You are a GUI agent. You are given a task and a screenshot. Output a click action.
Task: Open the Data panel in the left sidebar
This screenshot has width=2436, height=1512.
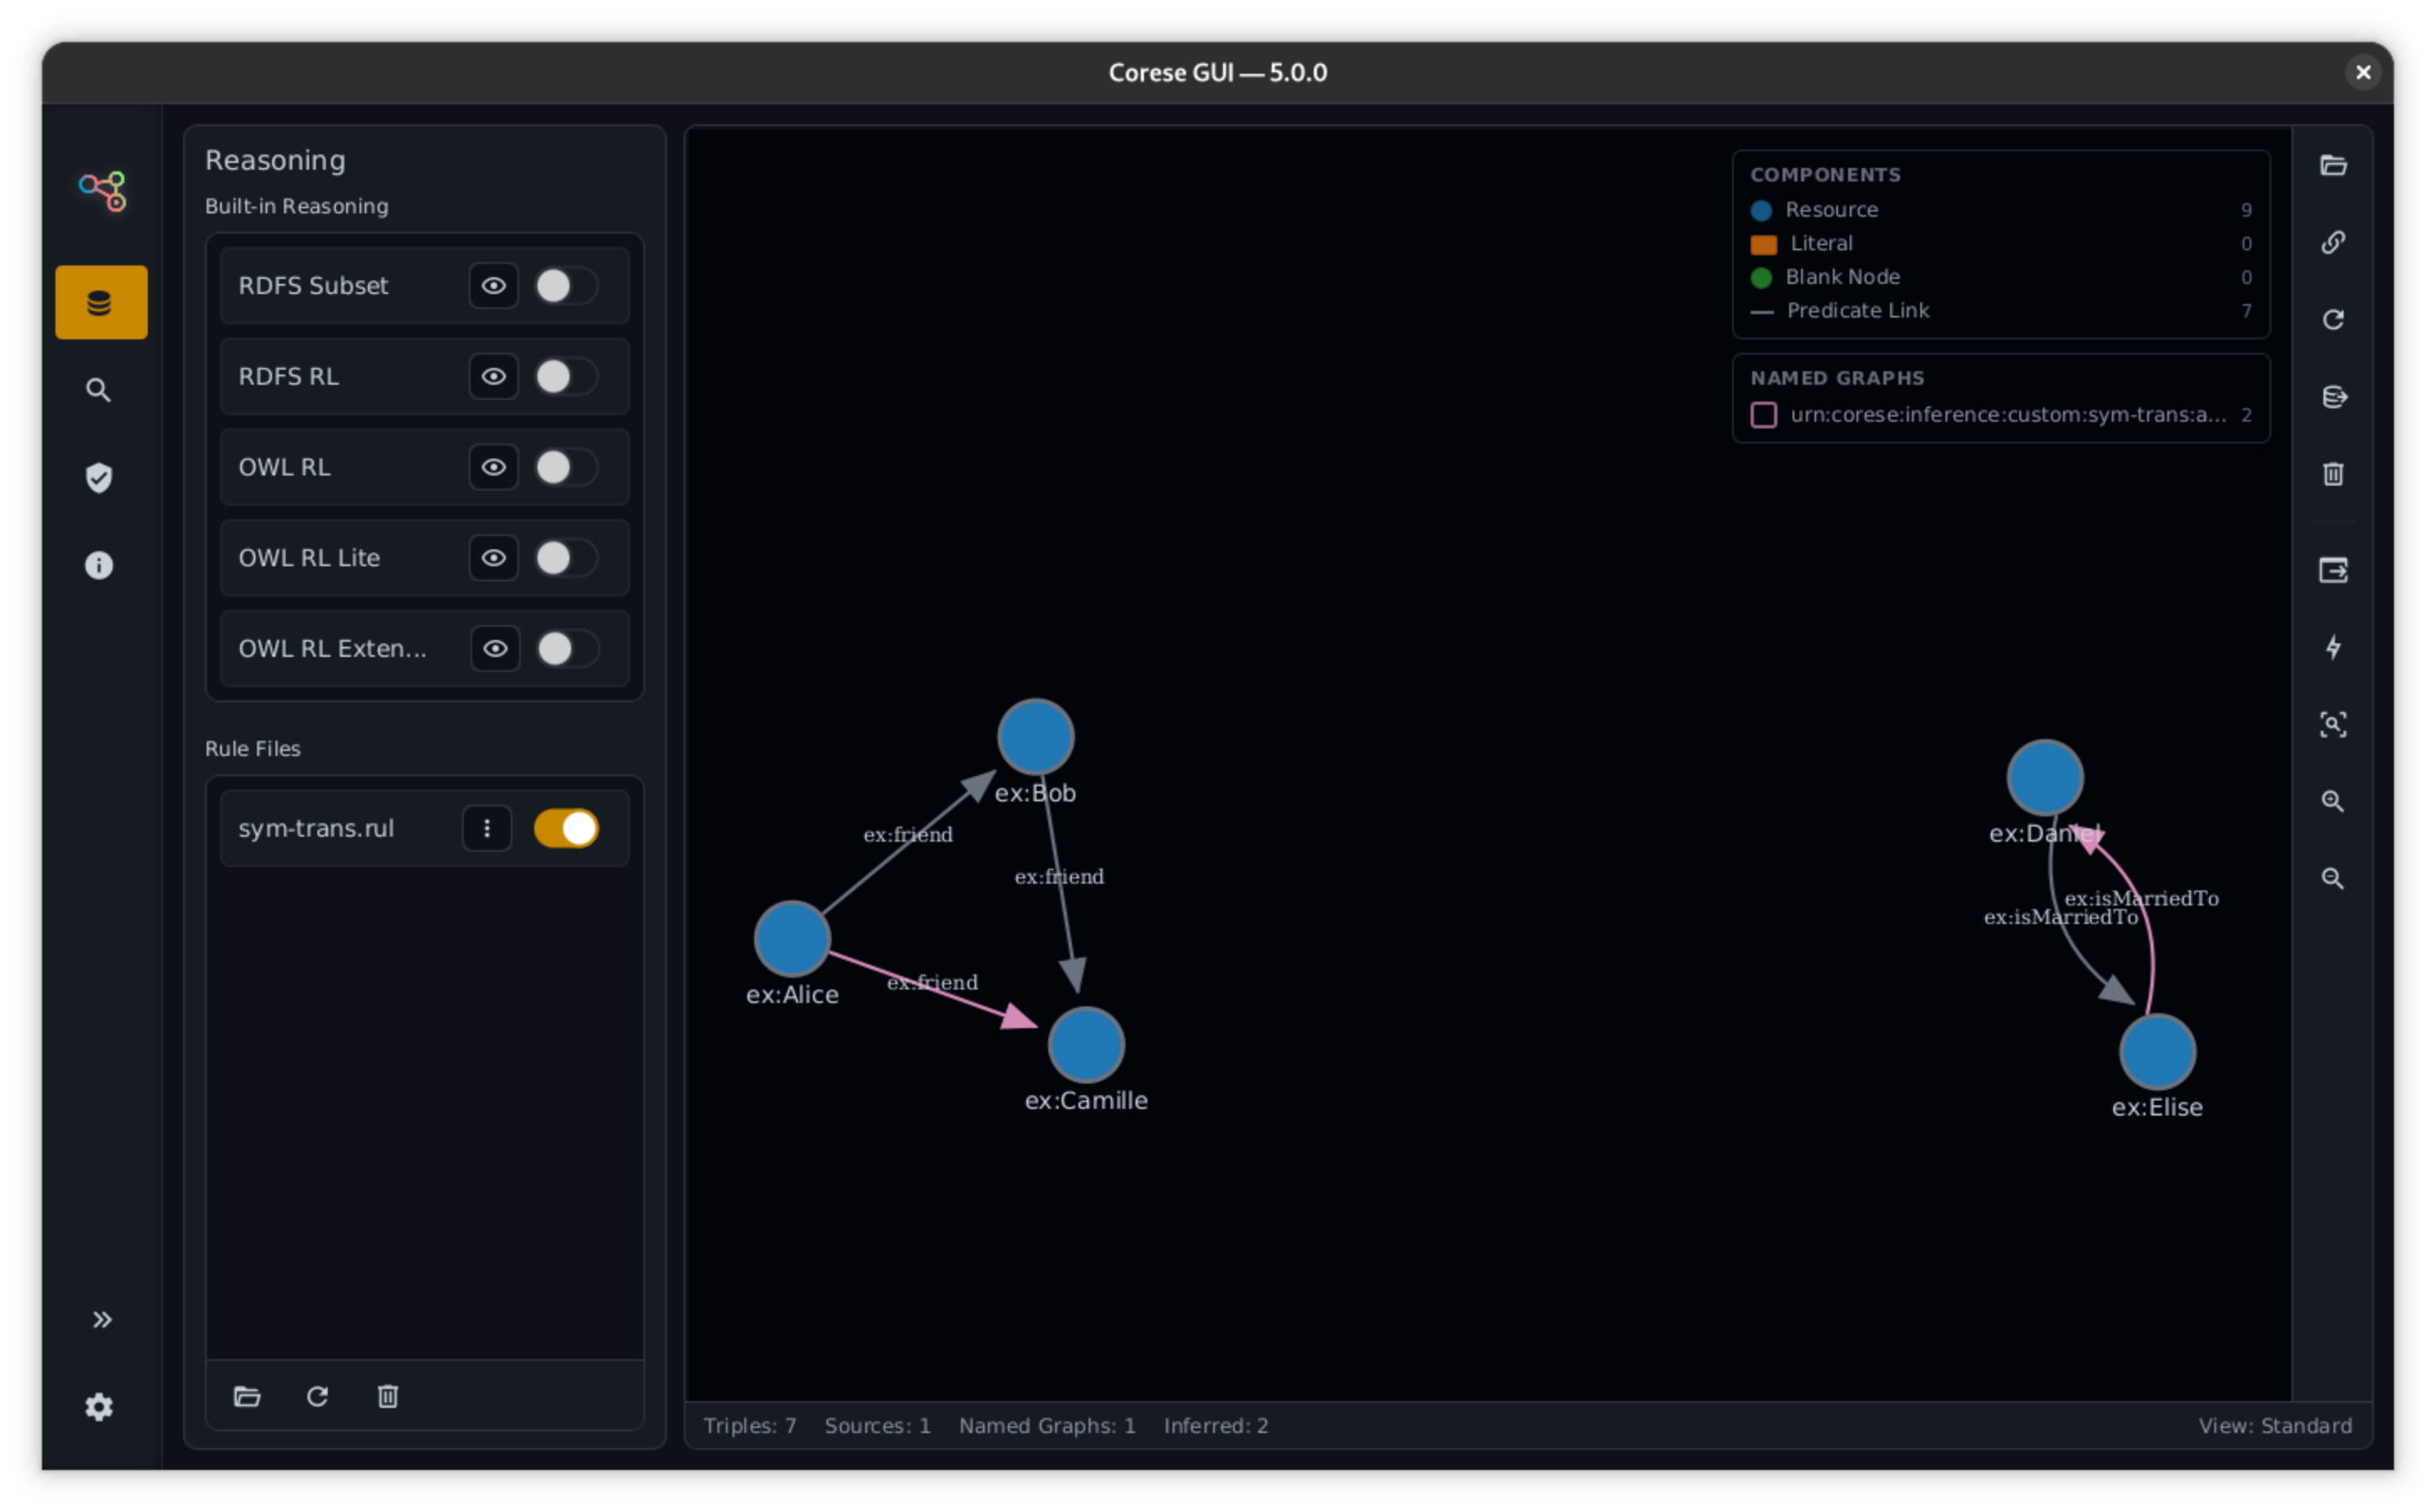(100, 301)
